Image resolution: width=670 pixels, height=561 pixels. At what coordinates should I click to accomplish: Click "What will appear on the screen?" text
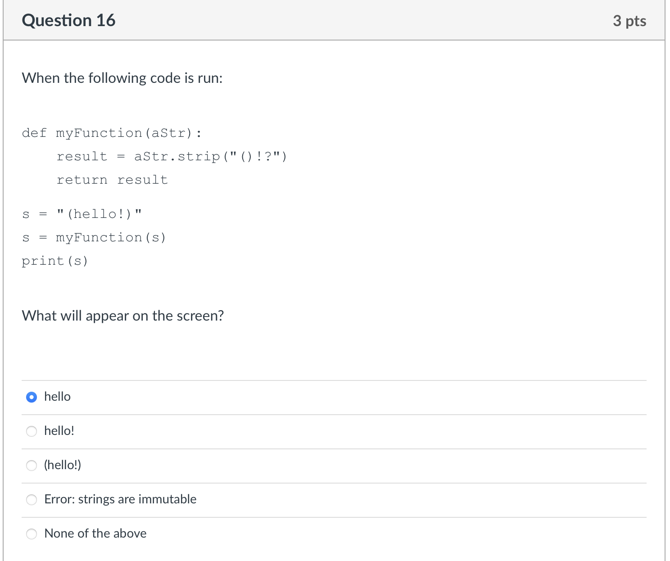(x=123, y=316)
